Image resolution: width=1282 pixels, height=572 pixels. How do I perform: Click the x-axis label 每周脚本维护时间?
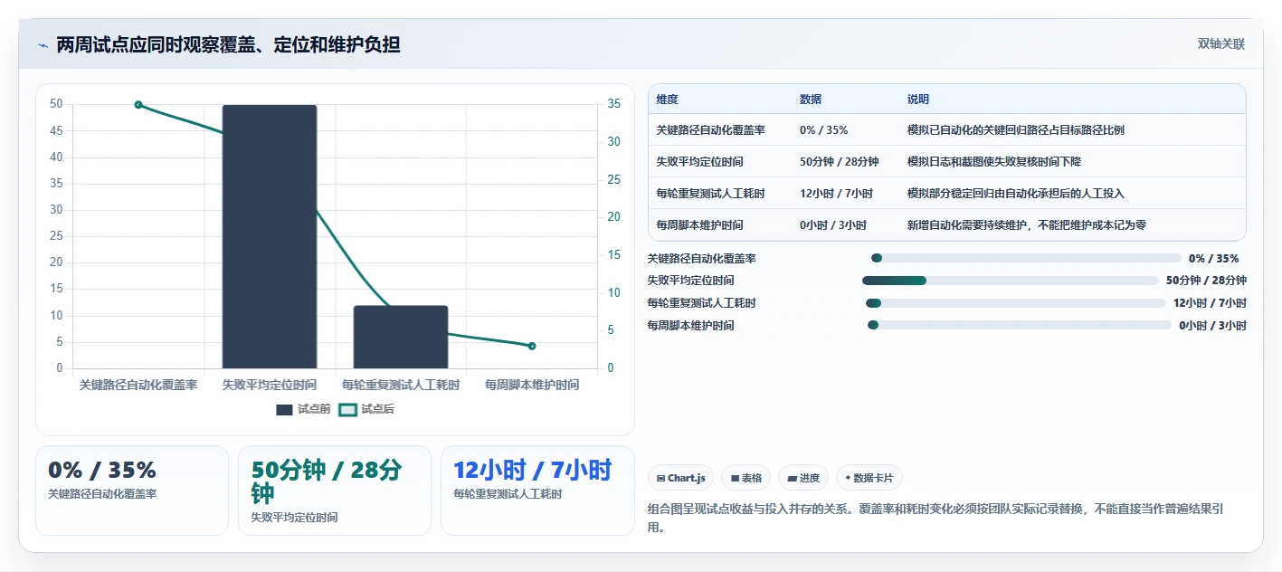pos(532,385)
